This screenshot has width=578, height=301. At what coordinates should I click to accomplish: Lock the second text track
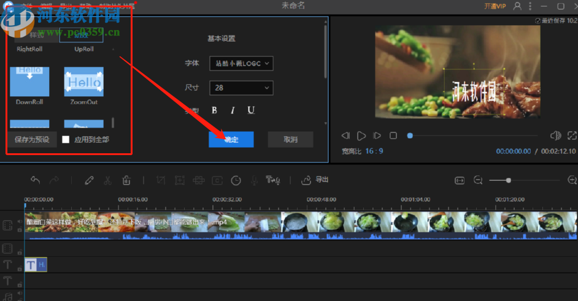[x=20, y=285]
